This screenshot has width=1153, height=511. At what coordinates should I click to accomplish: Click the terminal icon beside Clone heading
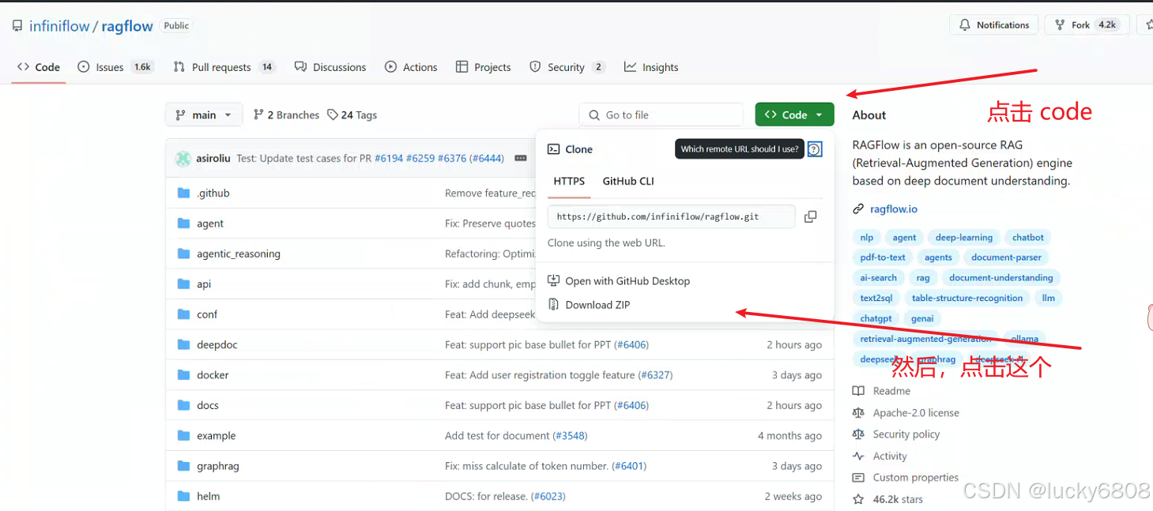click(x=554, y=148)
